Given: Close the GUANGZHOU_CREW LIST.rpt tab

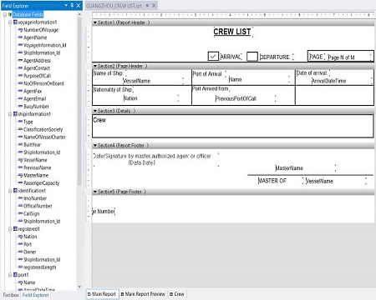Looking at the screenshot, I should pos(154,5).
